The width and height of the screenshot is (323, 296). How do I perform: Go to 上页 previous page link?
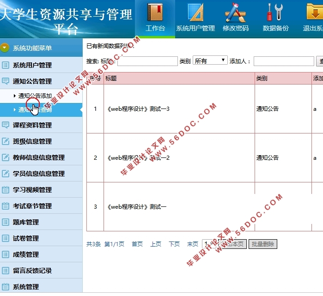[156, 244]
